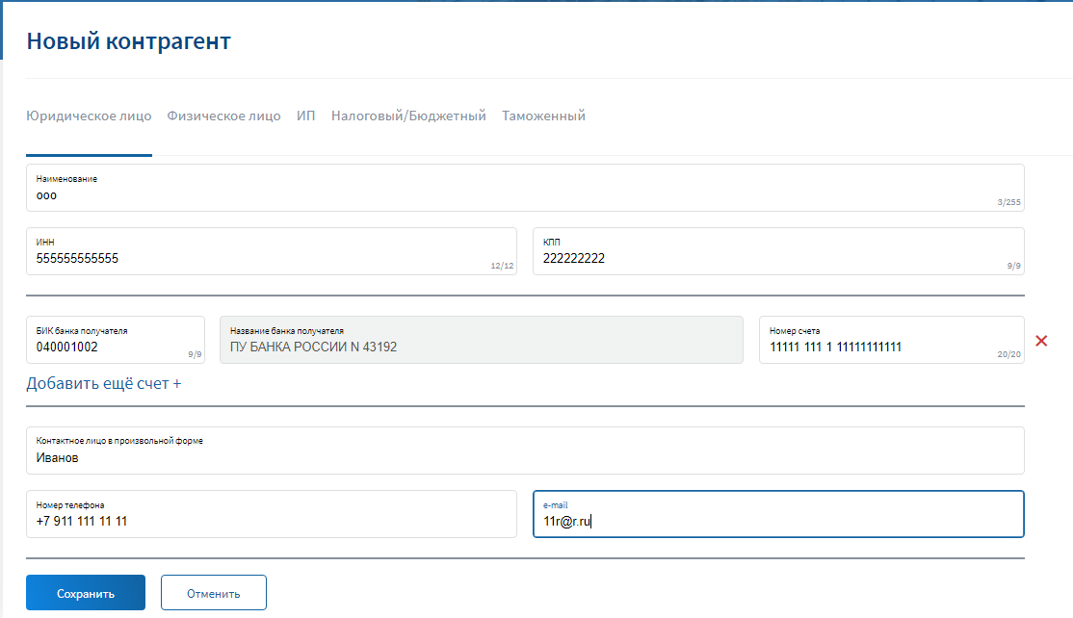Click the 3/255 character counter

click(x=1008, y=202)
